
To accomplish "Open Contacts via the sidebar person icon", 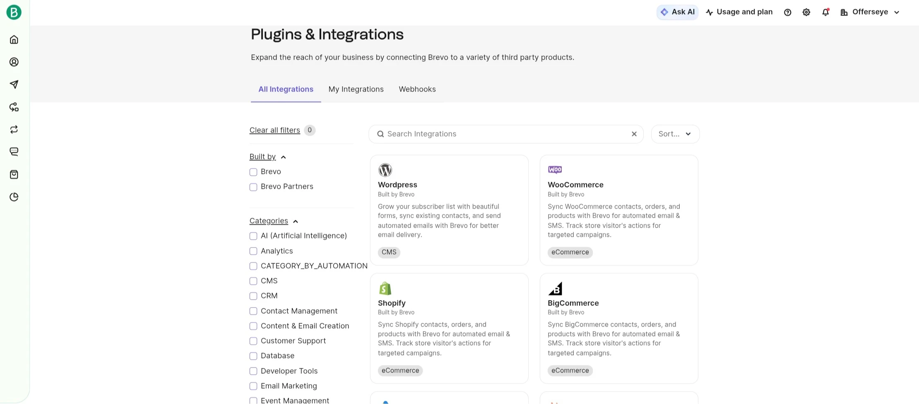I will point(14,62).
